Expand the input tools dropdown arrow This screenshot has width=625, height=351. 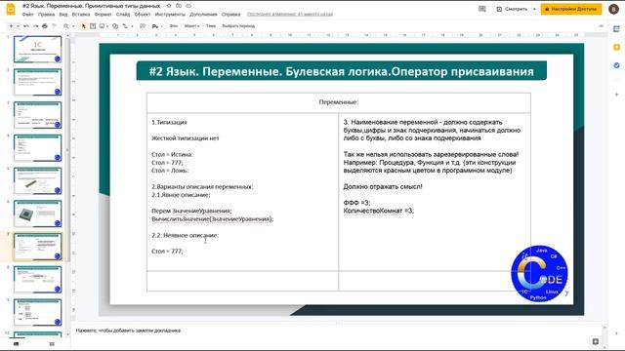(x=161, y=26)
